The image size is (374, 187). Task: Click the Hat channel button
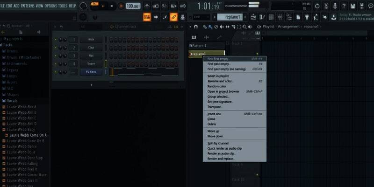[x=91, y=55]
